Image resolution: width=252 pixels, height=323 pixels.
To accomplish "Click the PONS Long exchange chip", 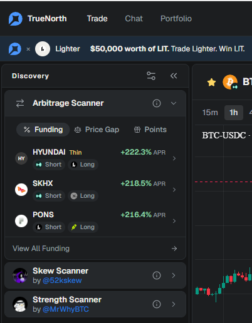I will coord(83,227).
